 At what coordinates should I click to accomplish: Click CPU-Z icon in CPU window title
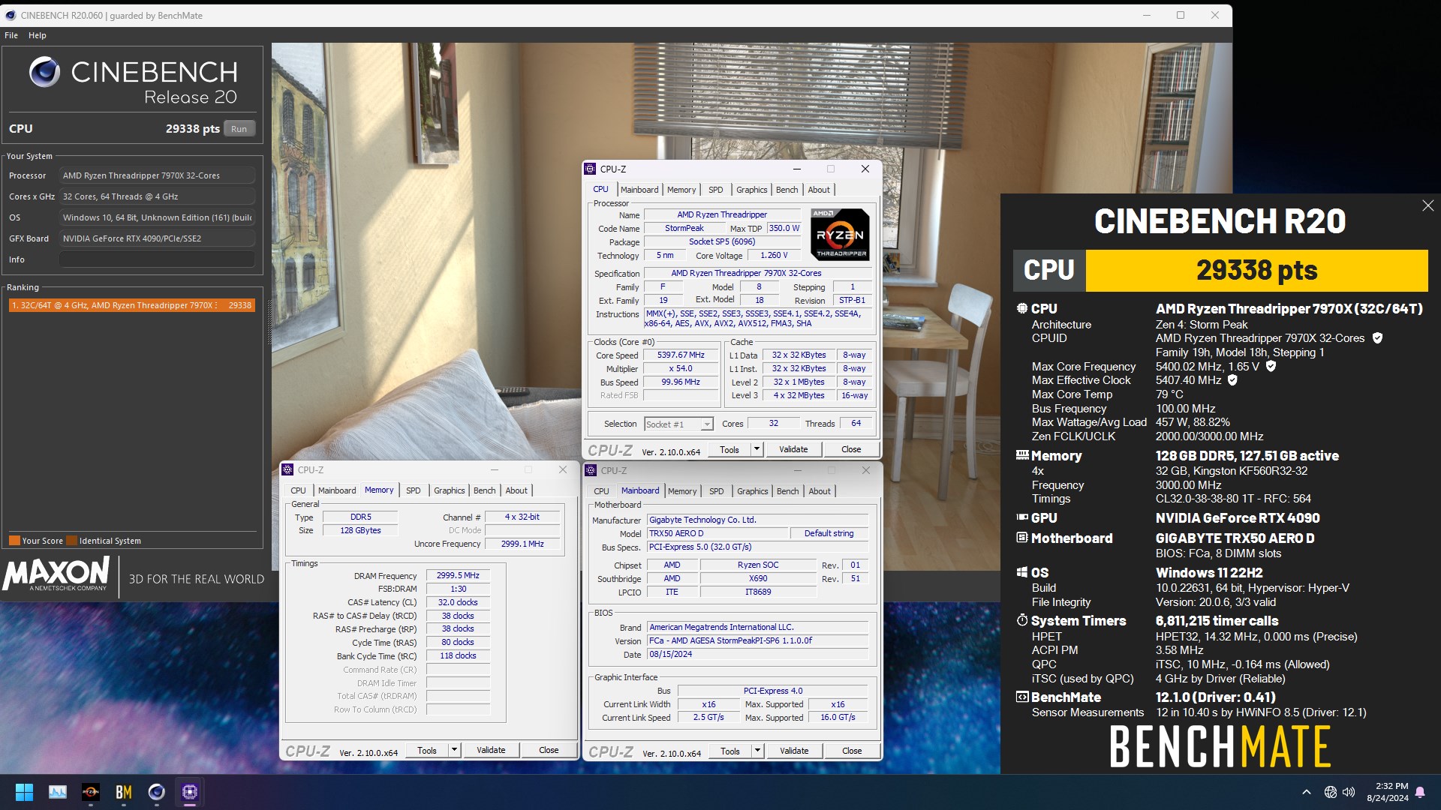(x=591, y=169)
